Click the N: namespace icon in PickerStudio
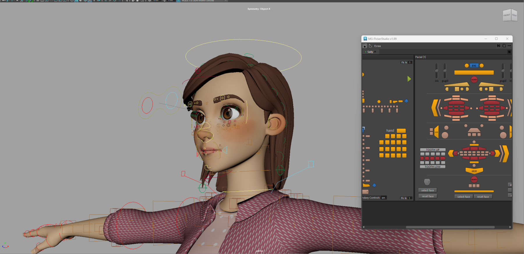 point(499,46)
